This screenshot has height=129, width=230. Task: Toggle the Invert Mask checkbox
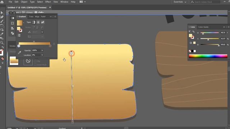pyautogui.click(x=35, y=65)
